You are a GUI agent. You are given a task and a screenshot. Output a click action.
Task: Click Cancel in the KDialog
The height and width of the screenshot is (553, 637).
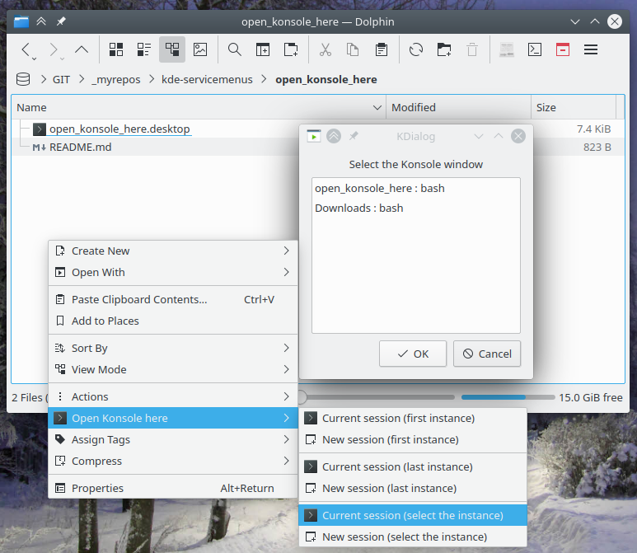(x=487, y=354)
